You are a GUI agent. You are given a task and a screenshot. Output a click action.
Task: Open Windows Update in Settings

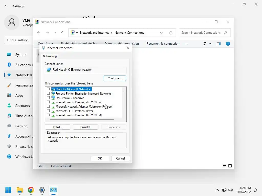pos(19,157)
